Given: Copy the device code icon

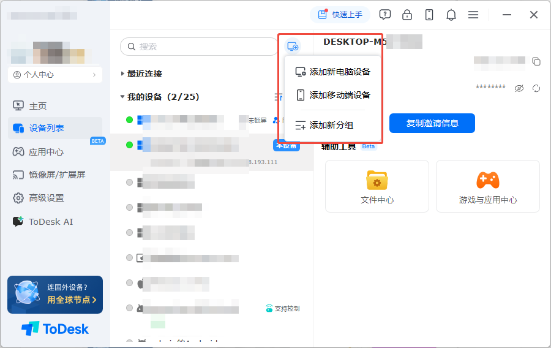Looking at the screenshot, I should (x=536, y=61).
